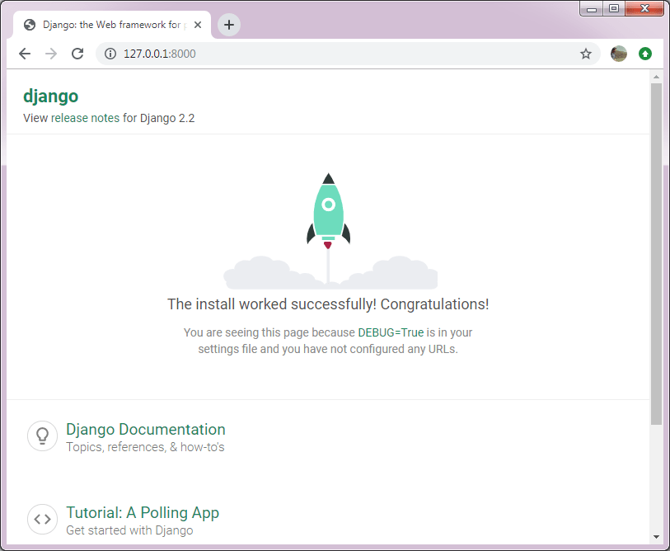
Task: Click the django logo heading
Action: [x=50, y=97]
